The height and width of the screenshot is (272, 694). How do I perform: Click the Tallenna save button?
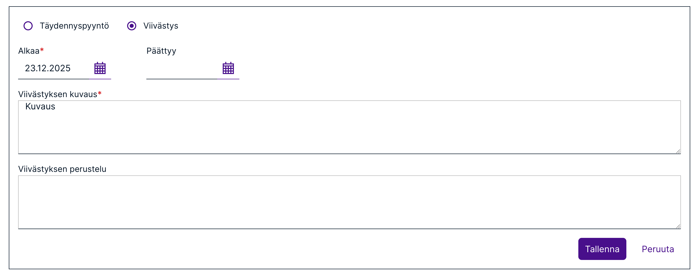(602, 249)
